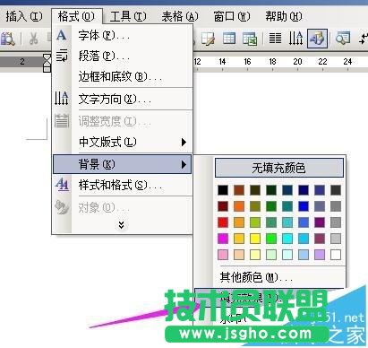Expand the 背景(K) submenu item
This screenshot has width=368, height=348.
click(x=122, y=164)
